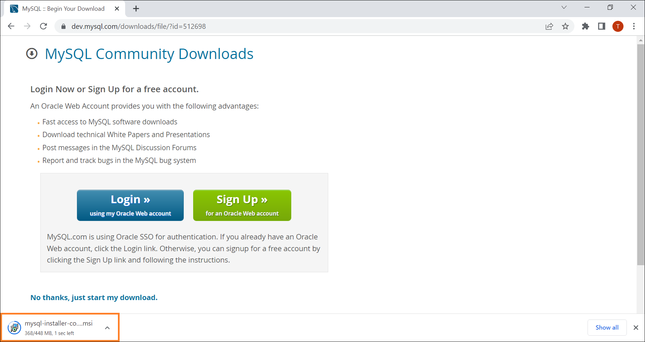Image resolution: width=645 pixels, height=342 pixels.
Task: Expand the download item options chevron
Action: tap(107, 328)
